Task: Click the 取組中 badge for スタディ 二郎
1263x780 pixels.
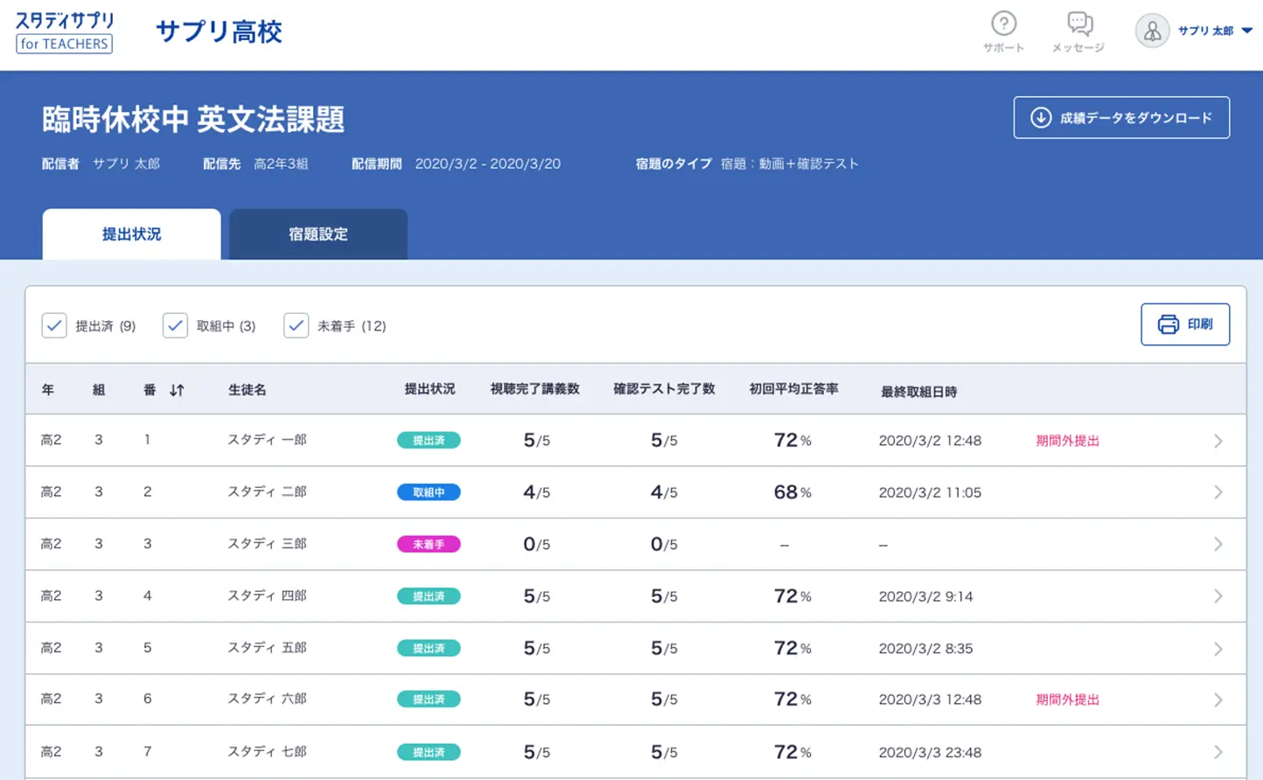Action: 429,492
